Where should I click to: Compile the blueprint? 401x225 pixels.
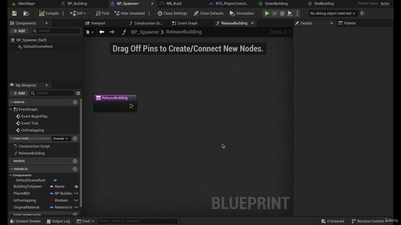point(49,13)
